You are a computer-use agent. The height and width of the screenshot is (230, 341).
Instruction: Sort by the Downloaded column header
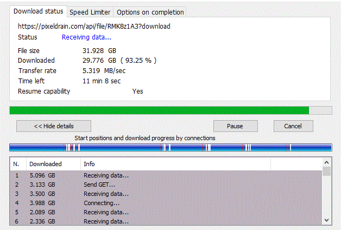(46, 164)
